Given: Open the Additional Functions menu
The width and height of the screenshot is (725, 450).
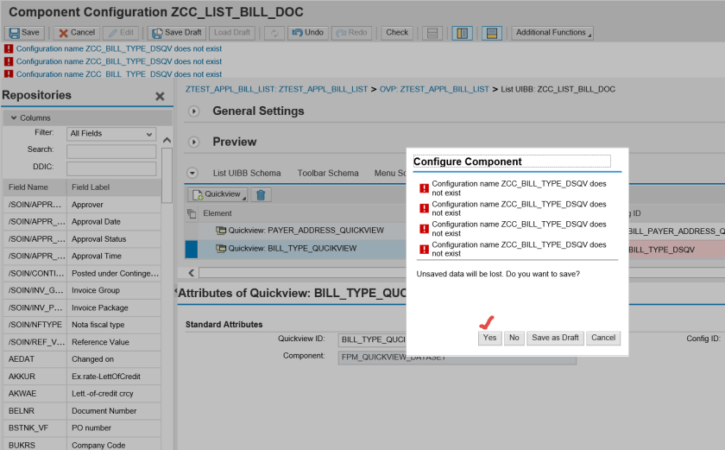Looking at the screenshot, I should [x=552, y=33].
